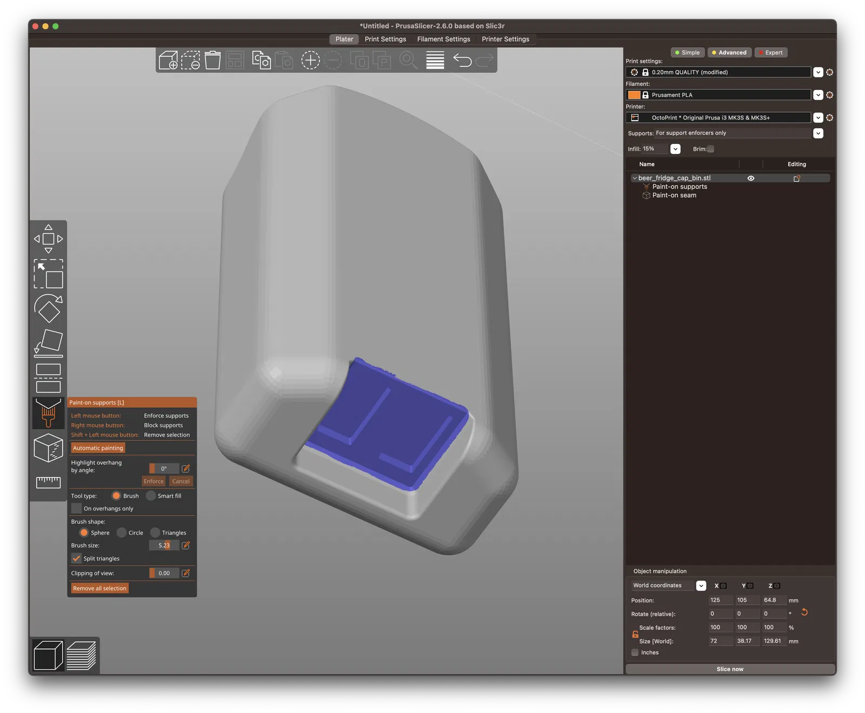Click the Automatic painting button

pos(98,448)
